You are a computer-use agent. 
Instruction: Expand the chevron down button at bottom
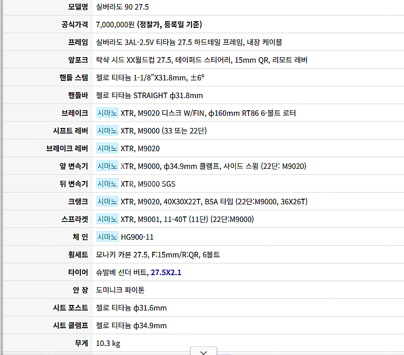[204, 351]
